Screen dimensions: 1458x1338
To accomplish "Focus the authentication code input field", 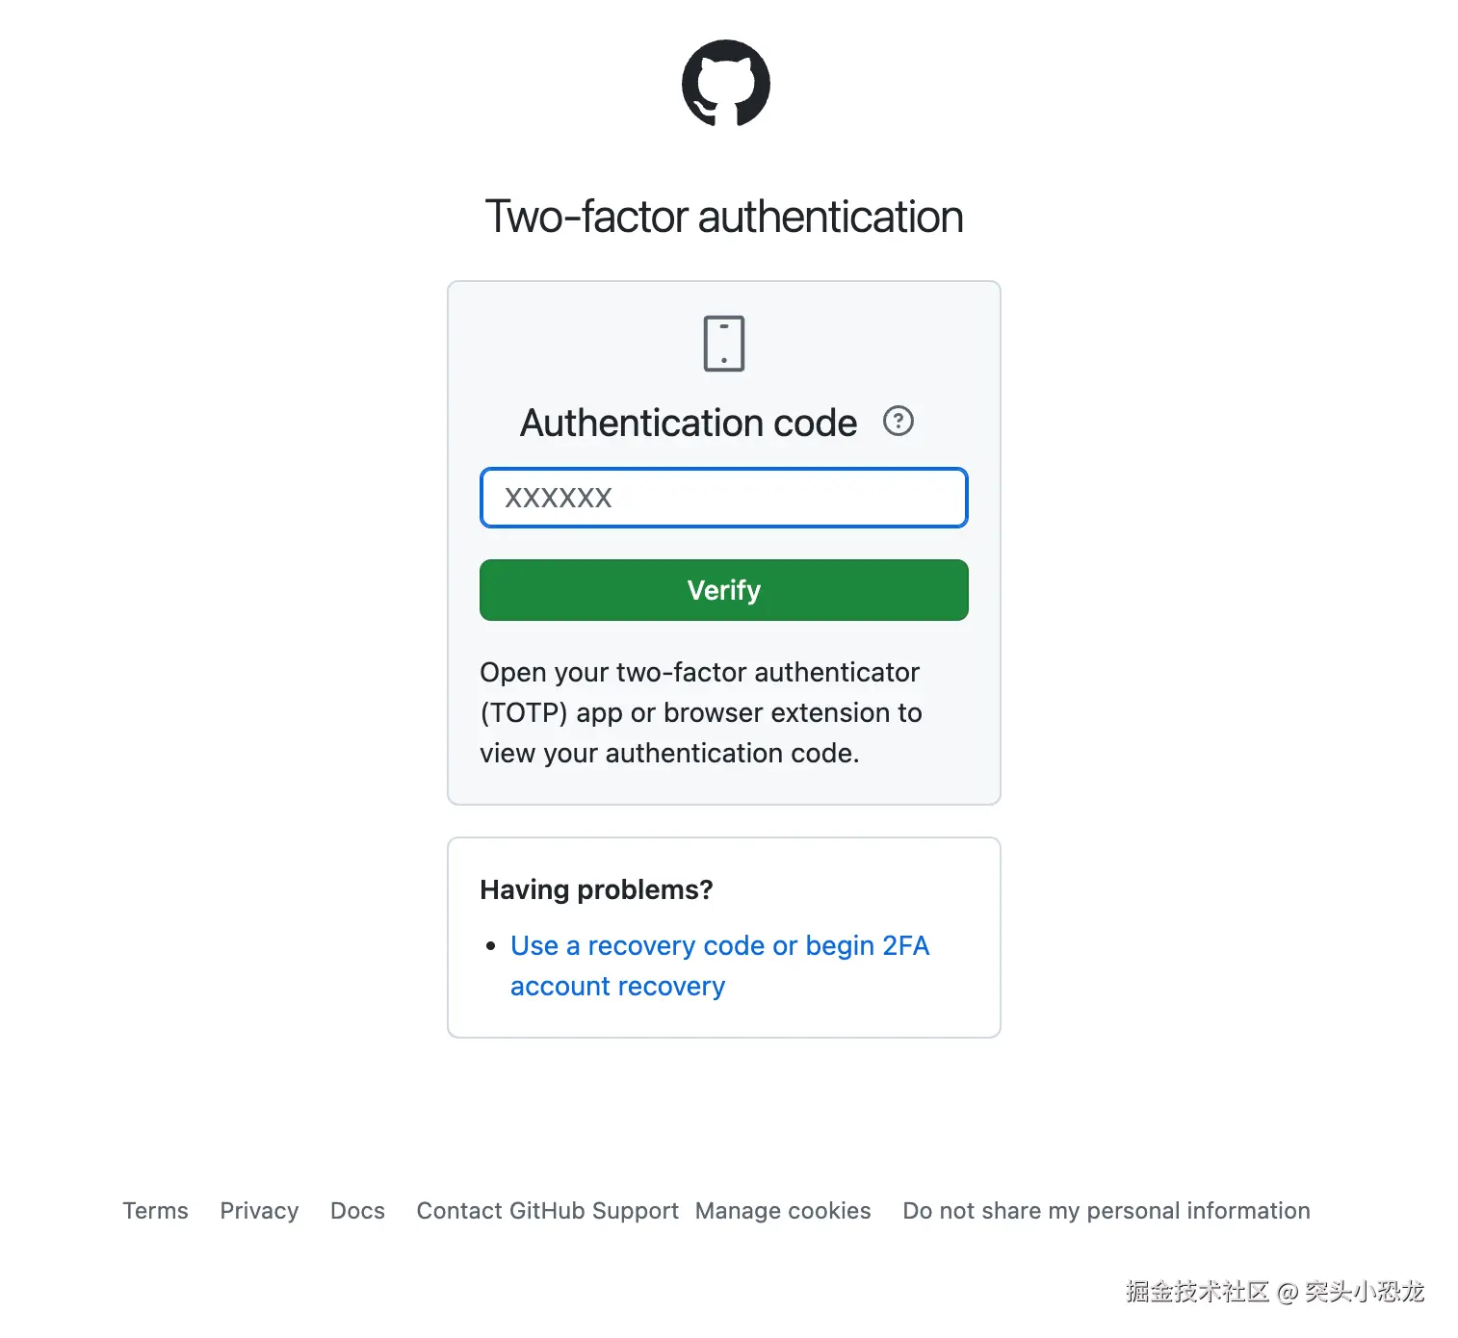I will point(723,498).
